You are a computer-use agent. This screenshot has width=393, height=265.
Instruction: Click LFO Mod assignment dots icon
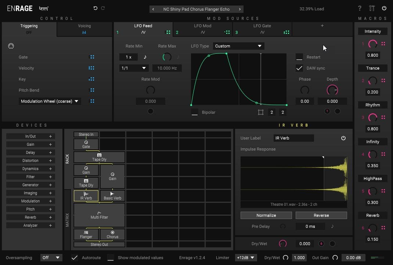(x=227, y=32)
